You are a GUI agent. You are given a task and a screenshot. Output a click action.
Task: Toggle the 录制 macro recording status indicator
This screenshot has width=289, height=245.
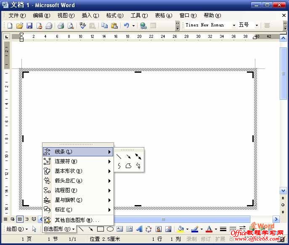point(191,239)
